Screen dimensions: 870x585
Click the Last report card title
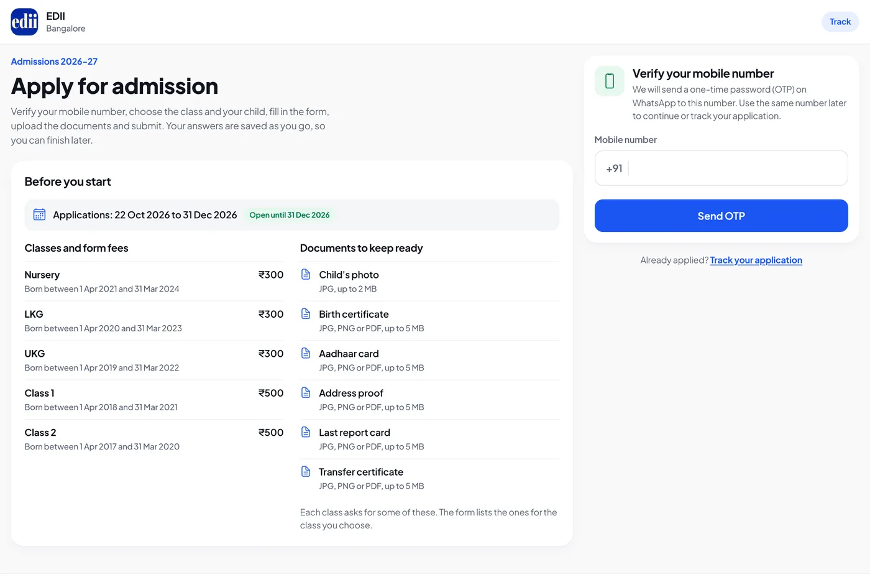click(354, 433)
